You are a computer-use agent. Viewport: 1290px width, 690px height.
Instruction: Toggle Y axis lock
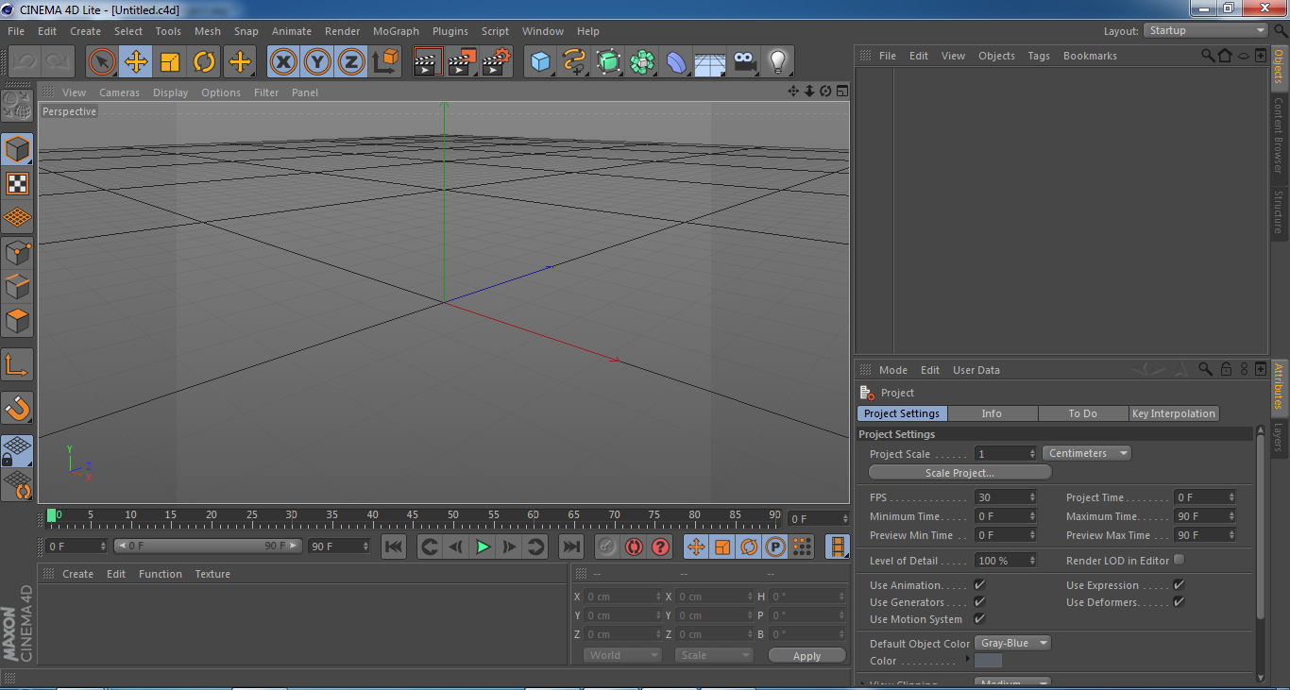point(317,62)
